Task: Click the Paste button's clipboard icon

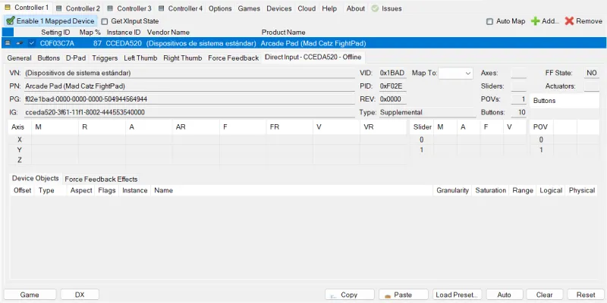Action: coord(387,295)
